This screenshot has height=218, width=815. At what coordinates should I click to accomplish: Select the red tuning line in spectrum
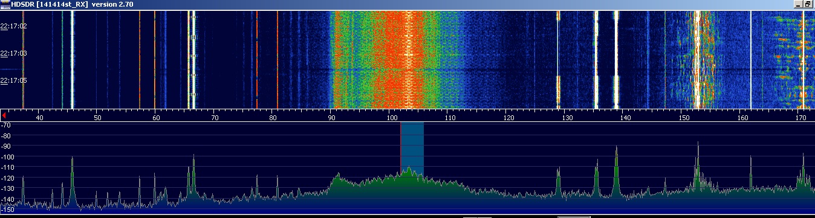coord(401,148)
